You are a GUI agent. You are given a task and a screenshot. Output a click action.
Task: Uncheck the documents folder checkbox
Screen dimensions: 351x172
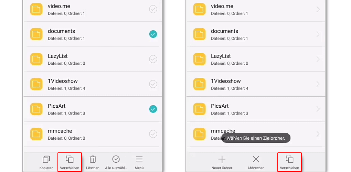coord(153,34)
